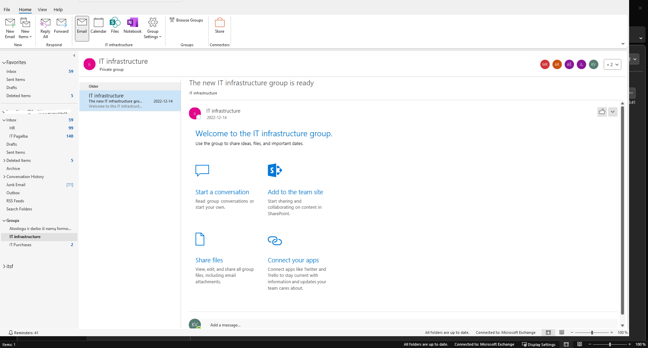Create a New Email from the ribbon
Image resolution: width=648 pixels, height=348 pixels.
click(10, 28)
